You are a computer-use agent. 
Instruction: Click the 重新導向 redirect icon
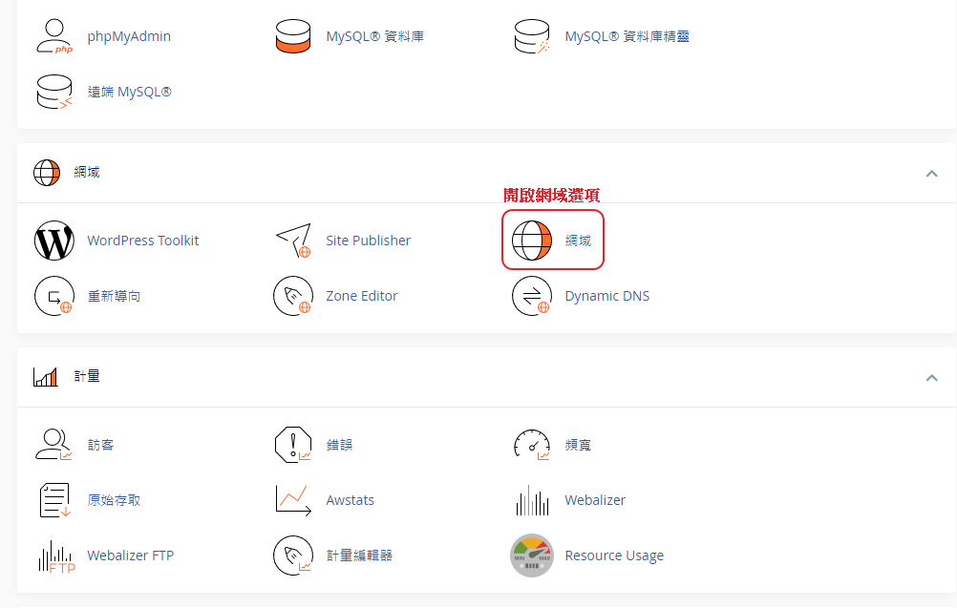(54, 296)
